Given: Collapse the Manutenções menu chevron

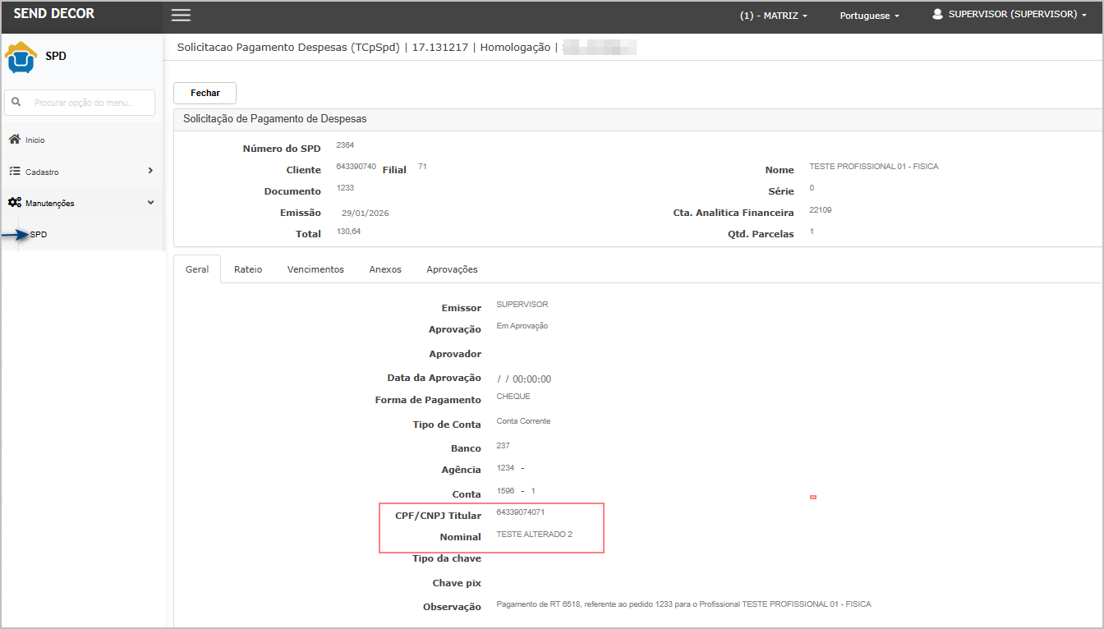Looking at the screenshot, I should pos(150,203).
